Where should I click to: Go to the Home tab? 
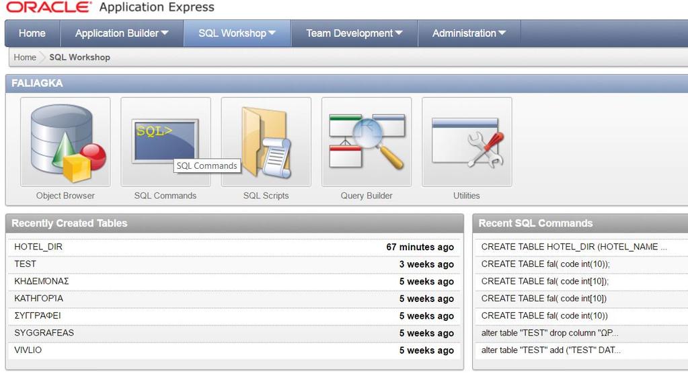click(32, 34)
